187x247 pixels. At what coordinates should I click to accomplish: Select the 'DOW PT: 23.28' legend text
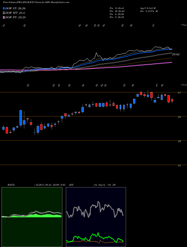tap(15, 17)
